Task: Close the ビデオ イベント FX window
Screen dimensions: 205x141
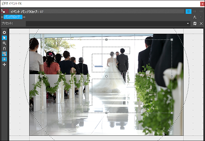Action: [x=202, y=4]
